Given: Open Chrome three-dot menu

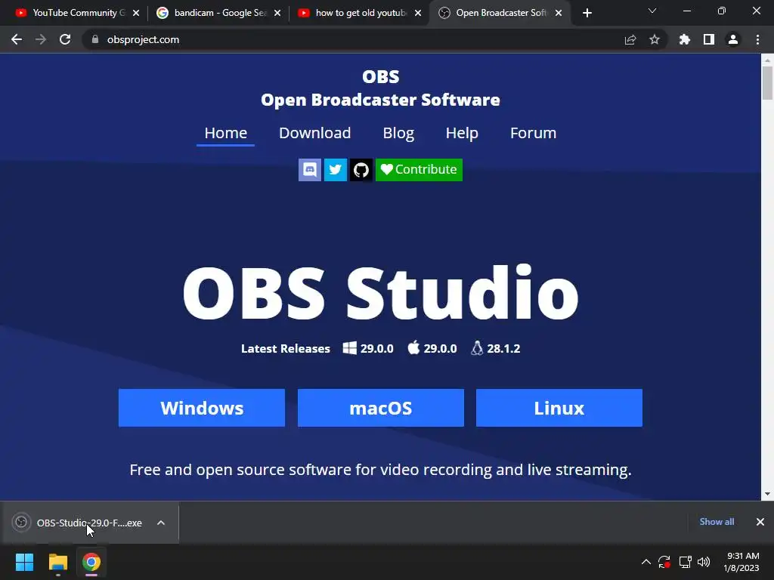Looking at the screenshot, I should 757,39.
